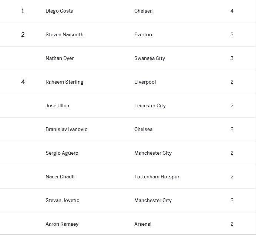Image resolution: width=256 pixels, height=235 pixels.
Task: Click goal count 4 for Diego Costa
Action: click(x=232, y=11)
